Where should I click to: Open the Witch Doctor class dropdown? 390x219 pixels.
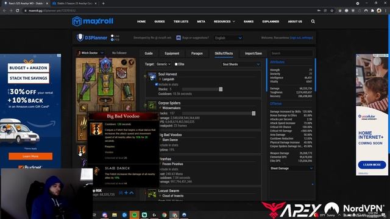pos(91,53)
